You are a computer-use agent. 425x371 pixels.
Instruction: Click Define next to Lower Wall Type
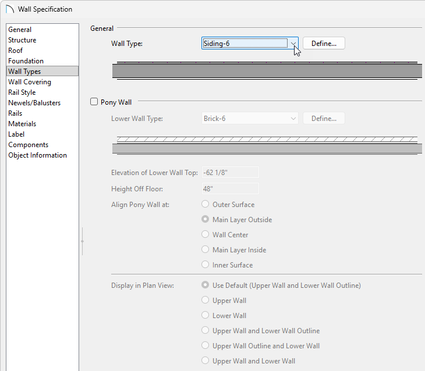click(x=324, y=119)
